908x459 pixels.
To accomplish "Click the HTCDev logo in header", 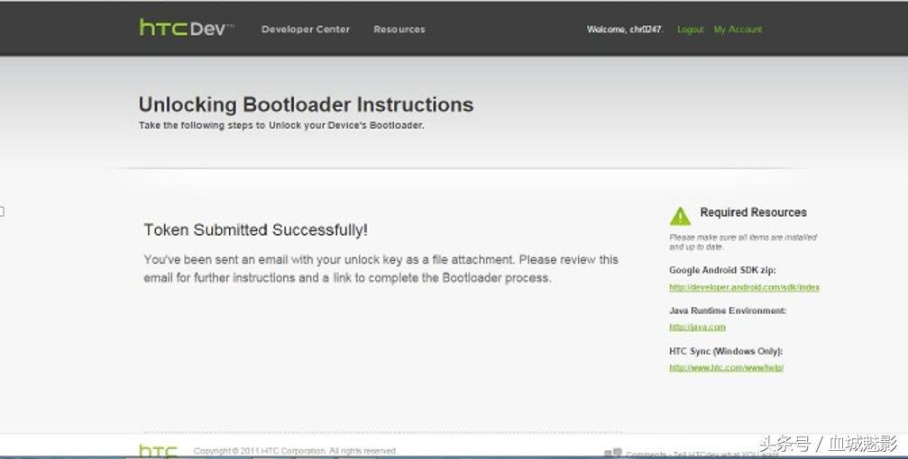I will click(187, 28).
